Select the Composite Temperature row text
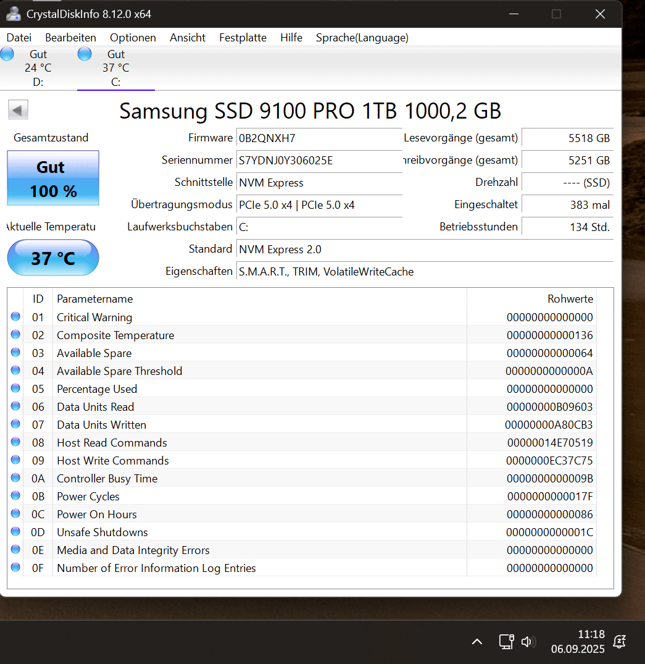Screen dimensions: 645x664 115,335
